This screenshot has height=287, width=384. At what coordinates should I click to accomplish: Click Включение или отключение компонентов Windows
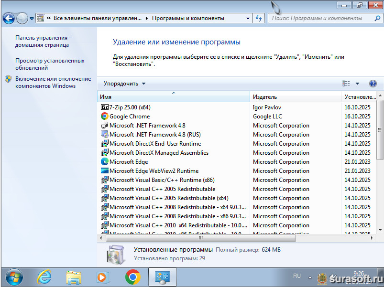pos(53,82)
